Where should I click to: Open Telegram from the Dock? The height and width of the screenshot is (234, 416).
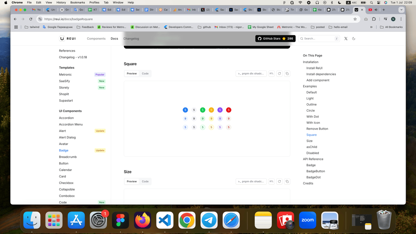point(209,220)
